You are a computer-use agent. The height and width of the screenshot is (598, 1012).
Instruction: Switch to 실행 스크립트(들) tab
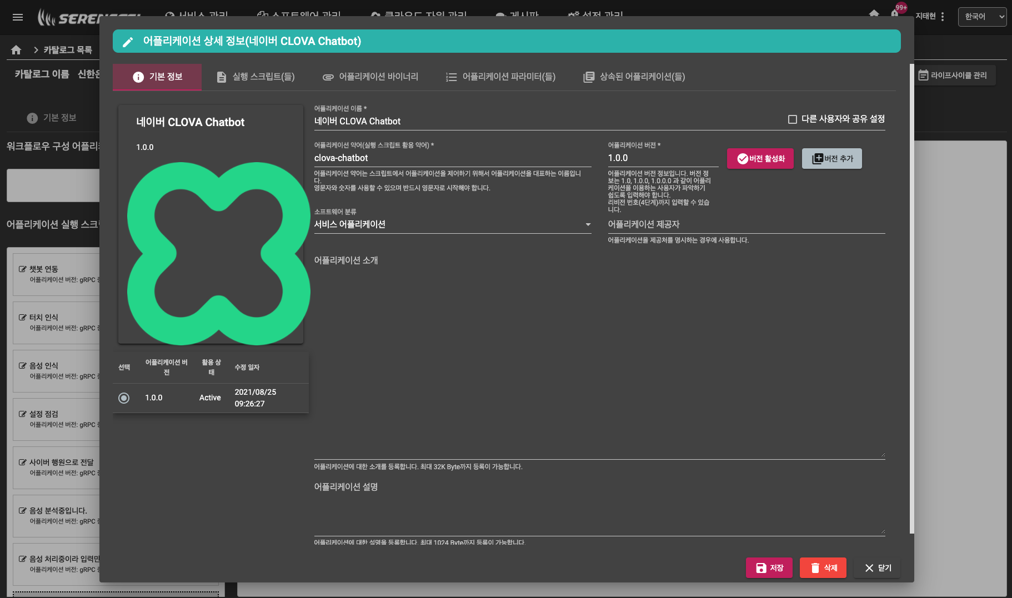pos(255,77)
